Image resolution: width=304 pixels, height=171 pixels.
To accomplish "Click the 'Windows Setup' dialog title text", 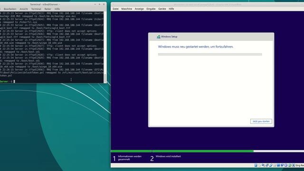I will point(169,37).
